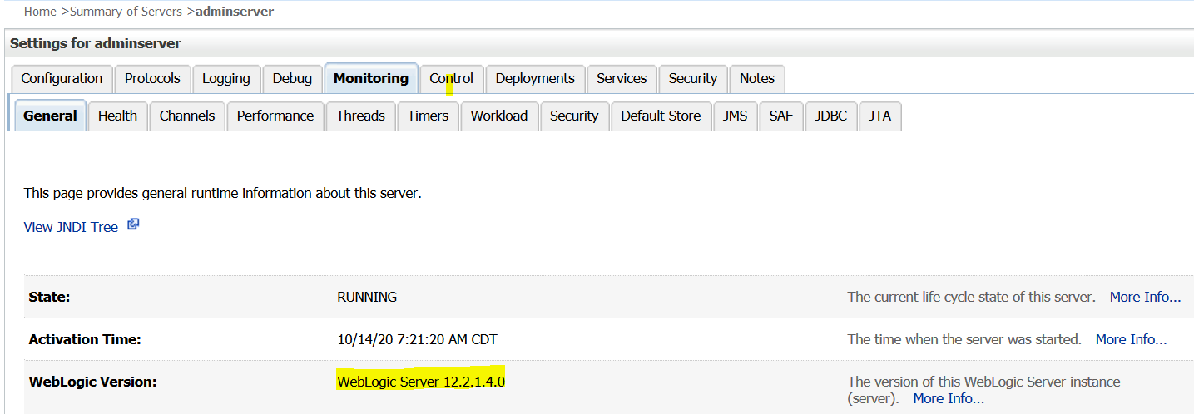Click the general runtime information description text
Screen dimensions: 1194x414
tap(222, 193)
